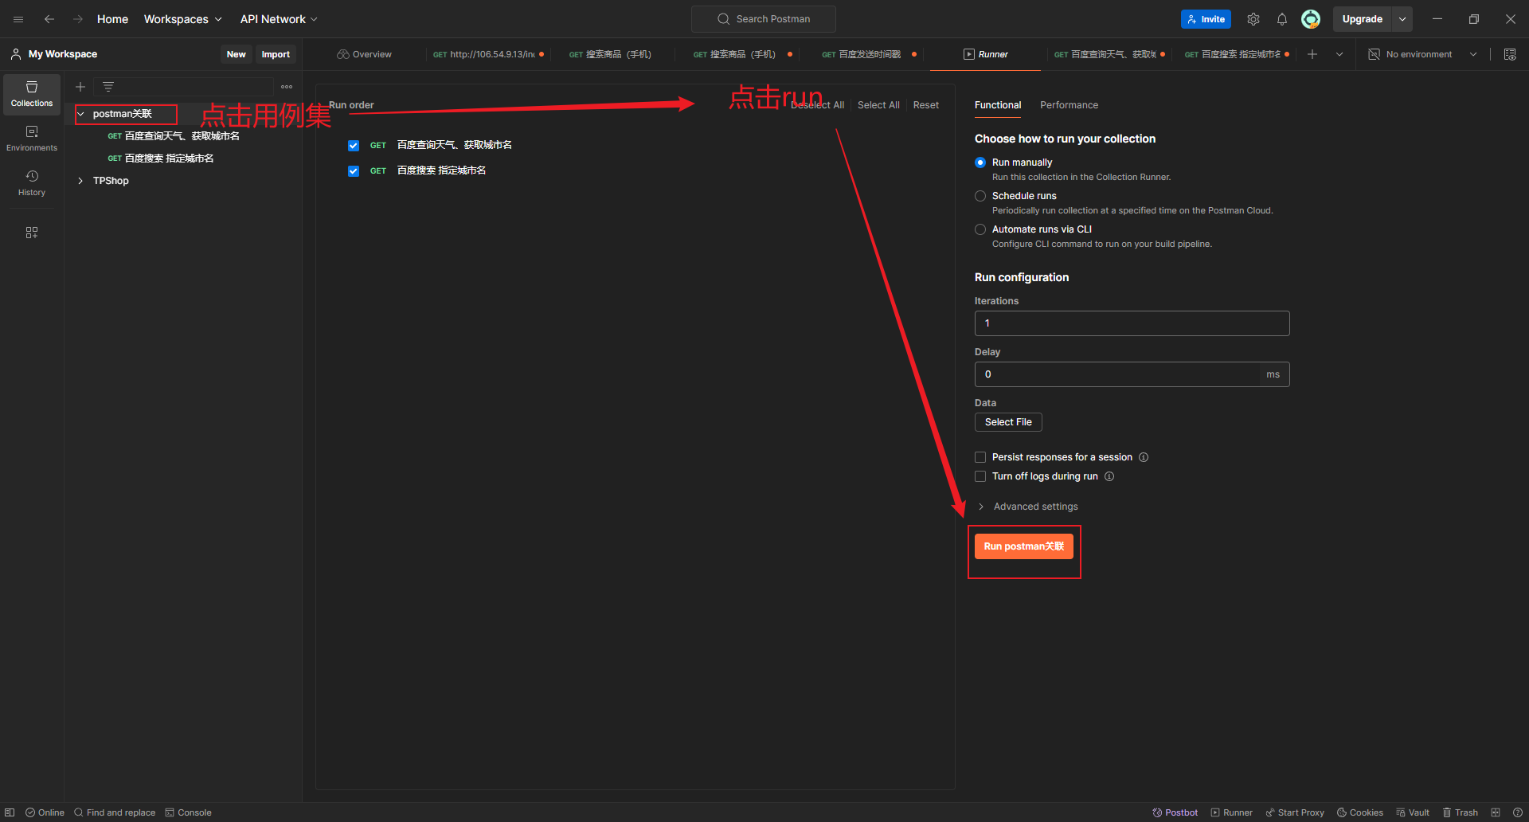The height and width of the screenshot is (822, 1529).
Task: Switch to the http://106.54.9.13 request tab
Action: tap(488, 54)
